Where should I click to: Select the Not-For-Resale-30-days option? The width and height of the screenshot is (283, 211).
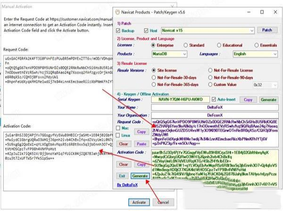(154, 78)
